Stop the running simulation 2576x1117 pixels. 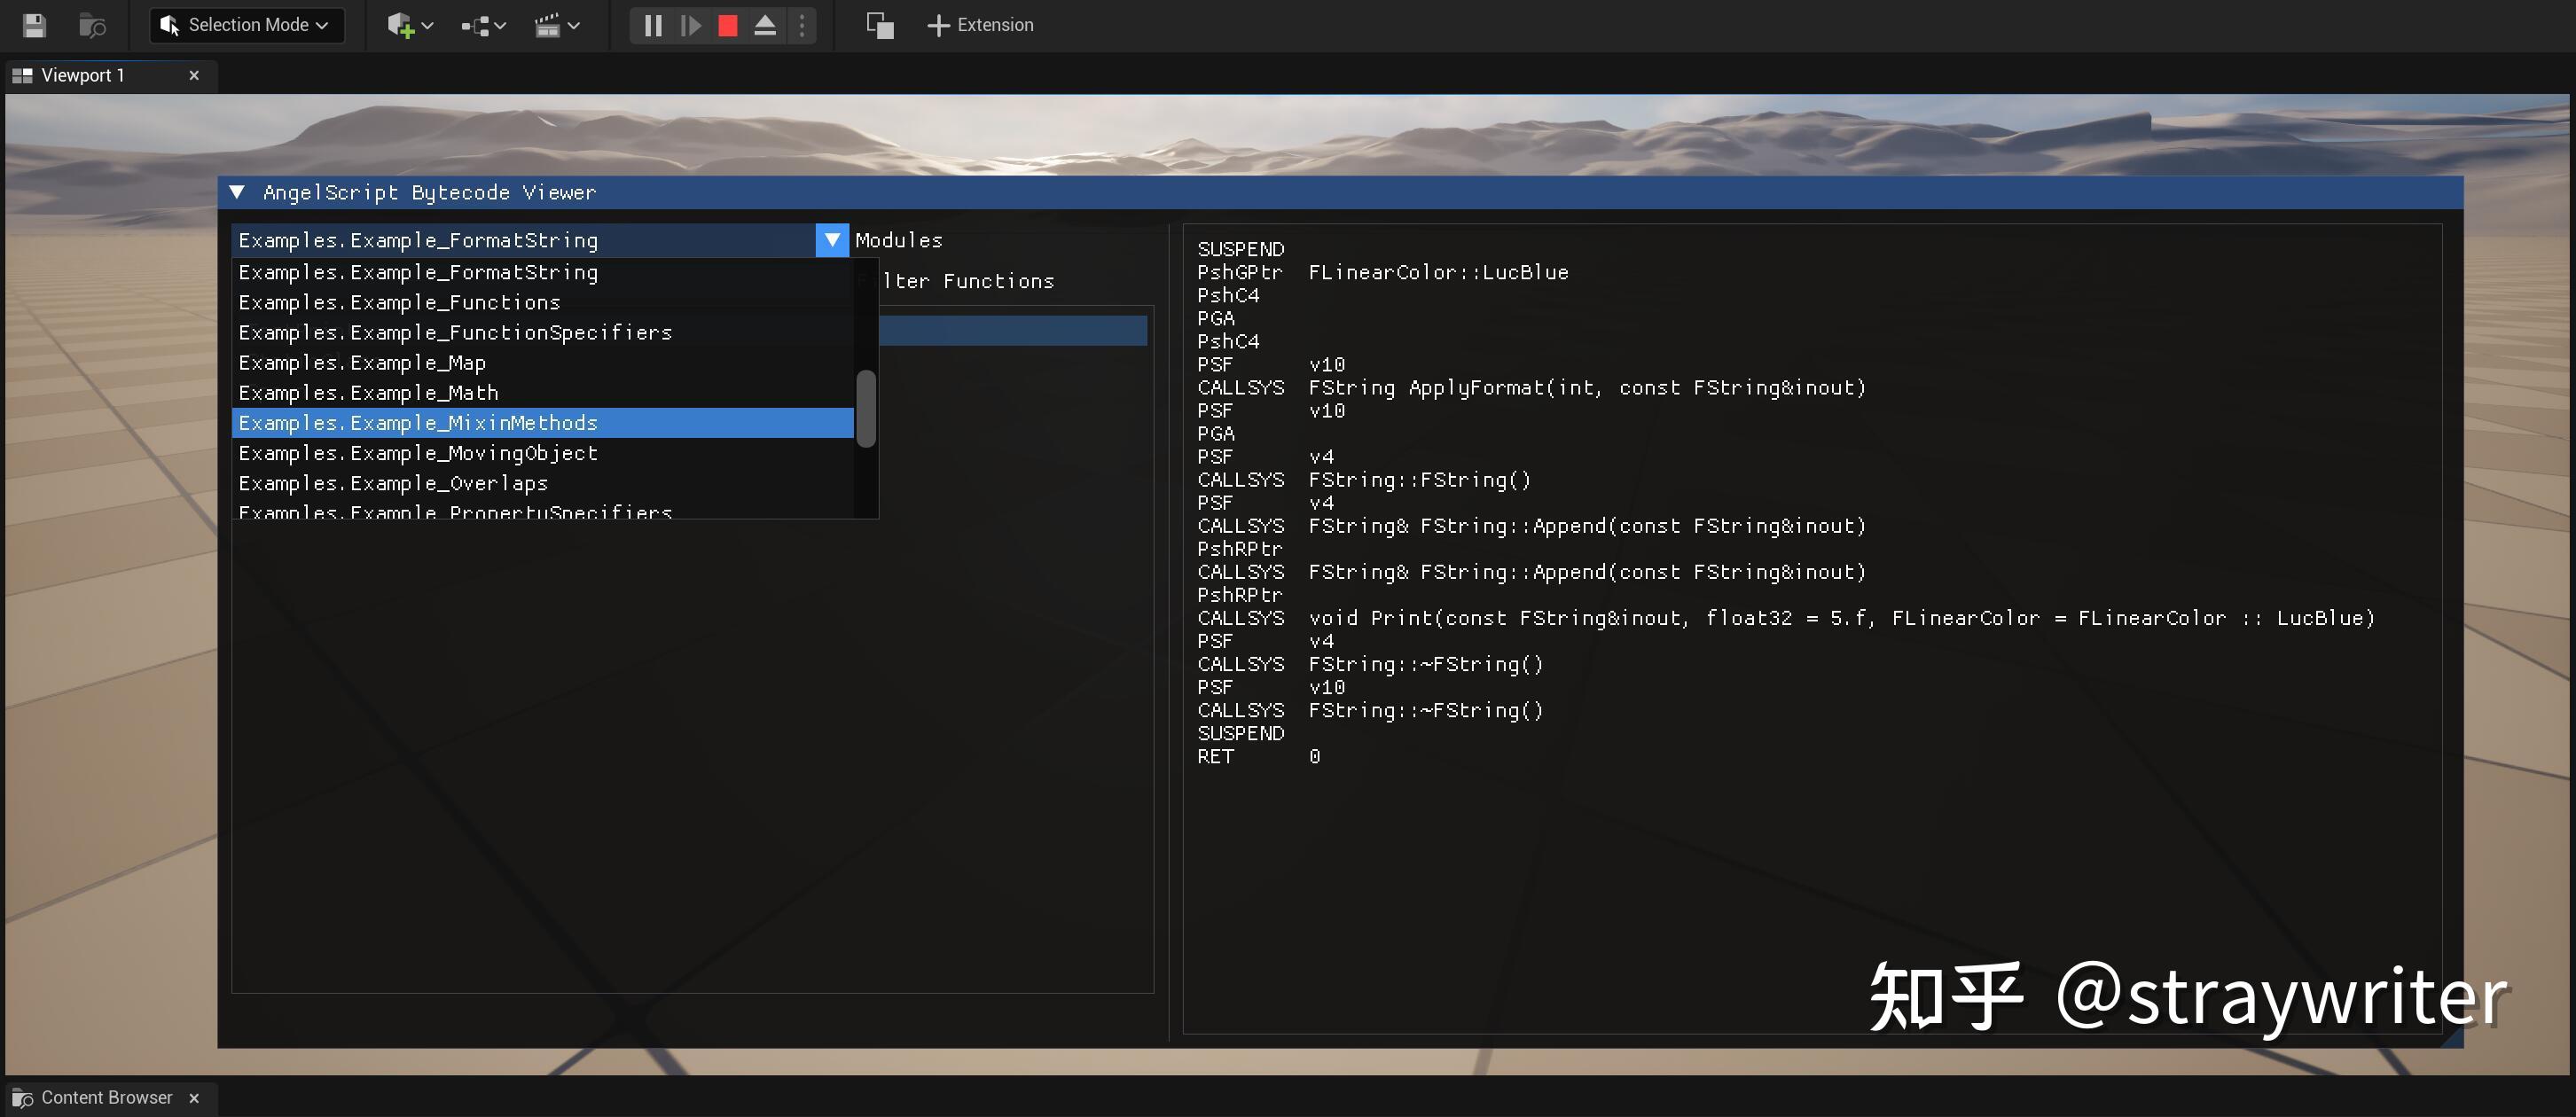(x=727, y=25)
